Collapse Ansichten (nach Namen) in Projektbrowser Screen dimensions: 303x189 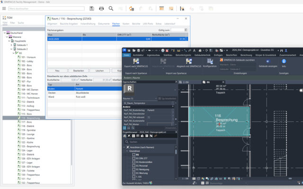click(124, 147)
